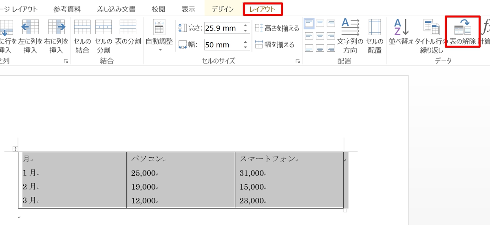
Task: Click Distribute Rows (高さを揃える)
Action: (277, 28)
